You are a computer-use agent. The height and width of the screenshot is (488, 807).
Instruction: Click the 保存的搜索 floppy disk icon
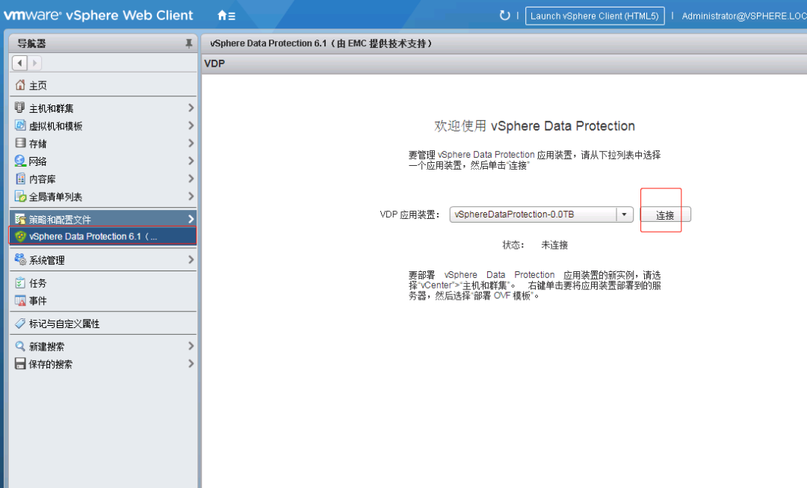pos(20,364)
